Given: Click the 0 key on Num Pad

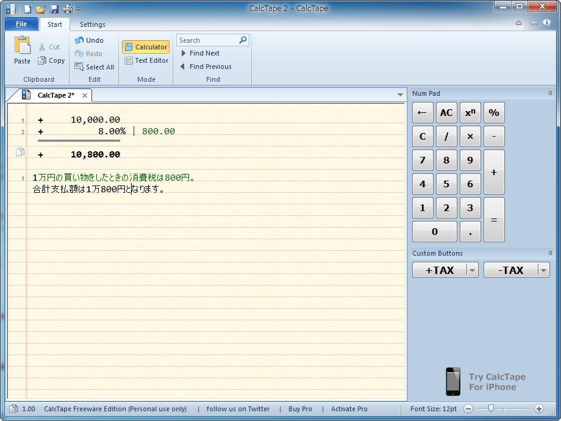Looking at the screenshot, I should point(435,232).
